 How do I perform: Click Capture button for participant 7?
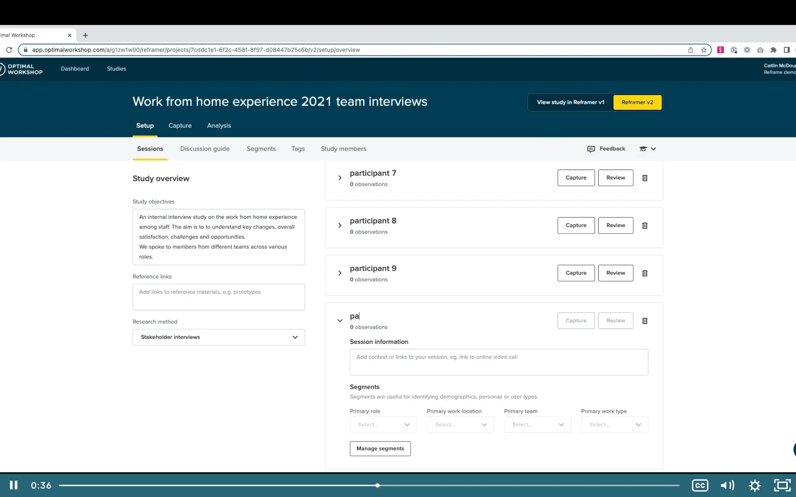(x=576, y=178)
